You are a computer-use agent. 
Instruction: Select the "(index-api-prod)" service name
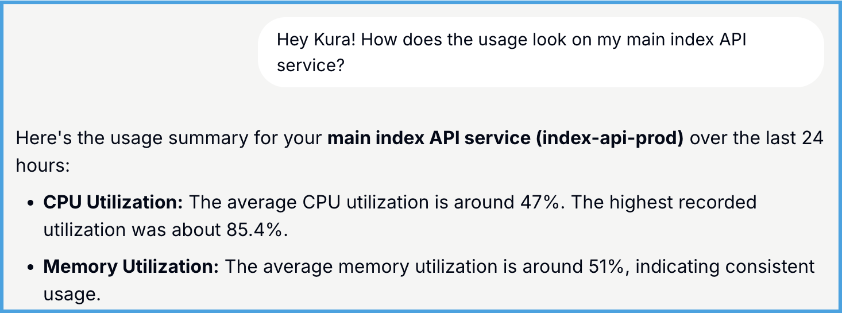(610, 140)
